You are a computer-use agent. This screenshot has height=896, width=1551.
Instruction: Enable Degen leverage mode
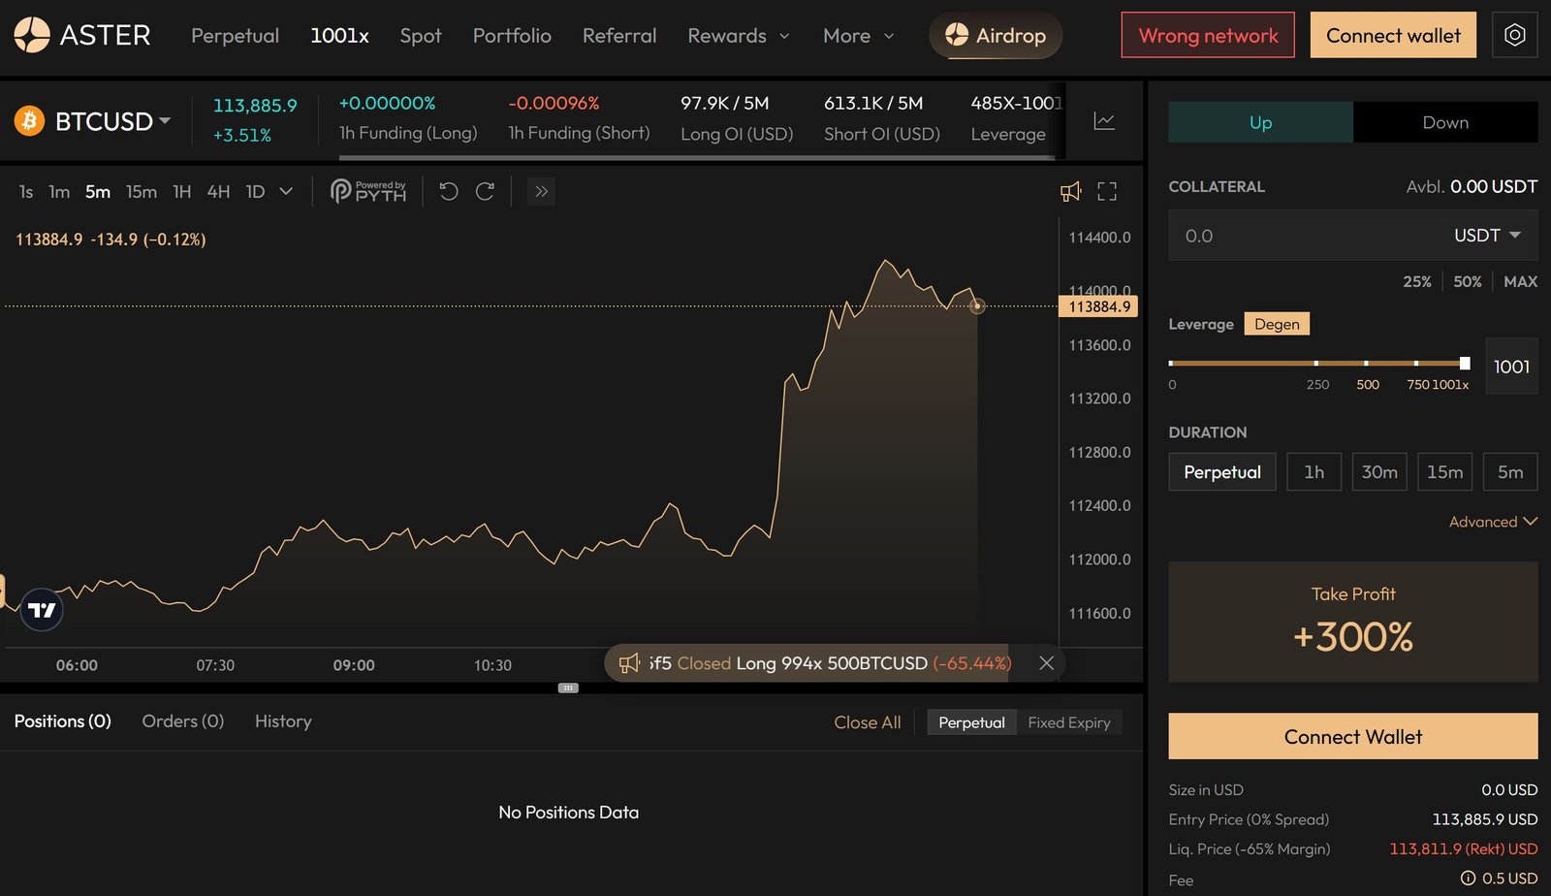1276,324
